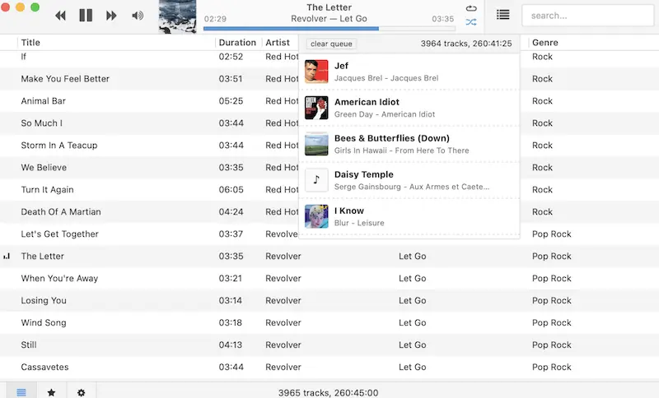Click the Pop Rock genre of Still
Image resolution: width=659 pixels, height=398 pixels.
(552, 345)
